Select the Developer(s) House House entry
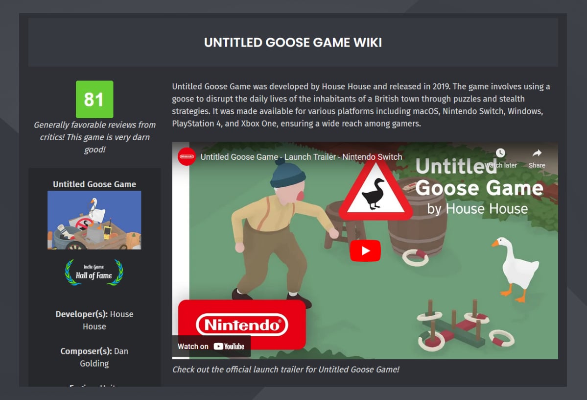The width and height of the screenshot is (587, 400). 94,320
